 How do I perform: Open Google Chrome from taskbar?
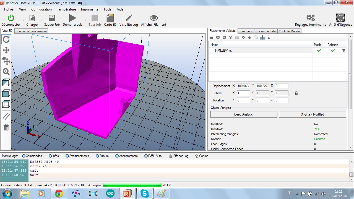59,193
